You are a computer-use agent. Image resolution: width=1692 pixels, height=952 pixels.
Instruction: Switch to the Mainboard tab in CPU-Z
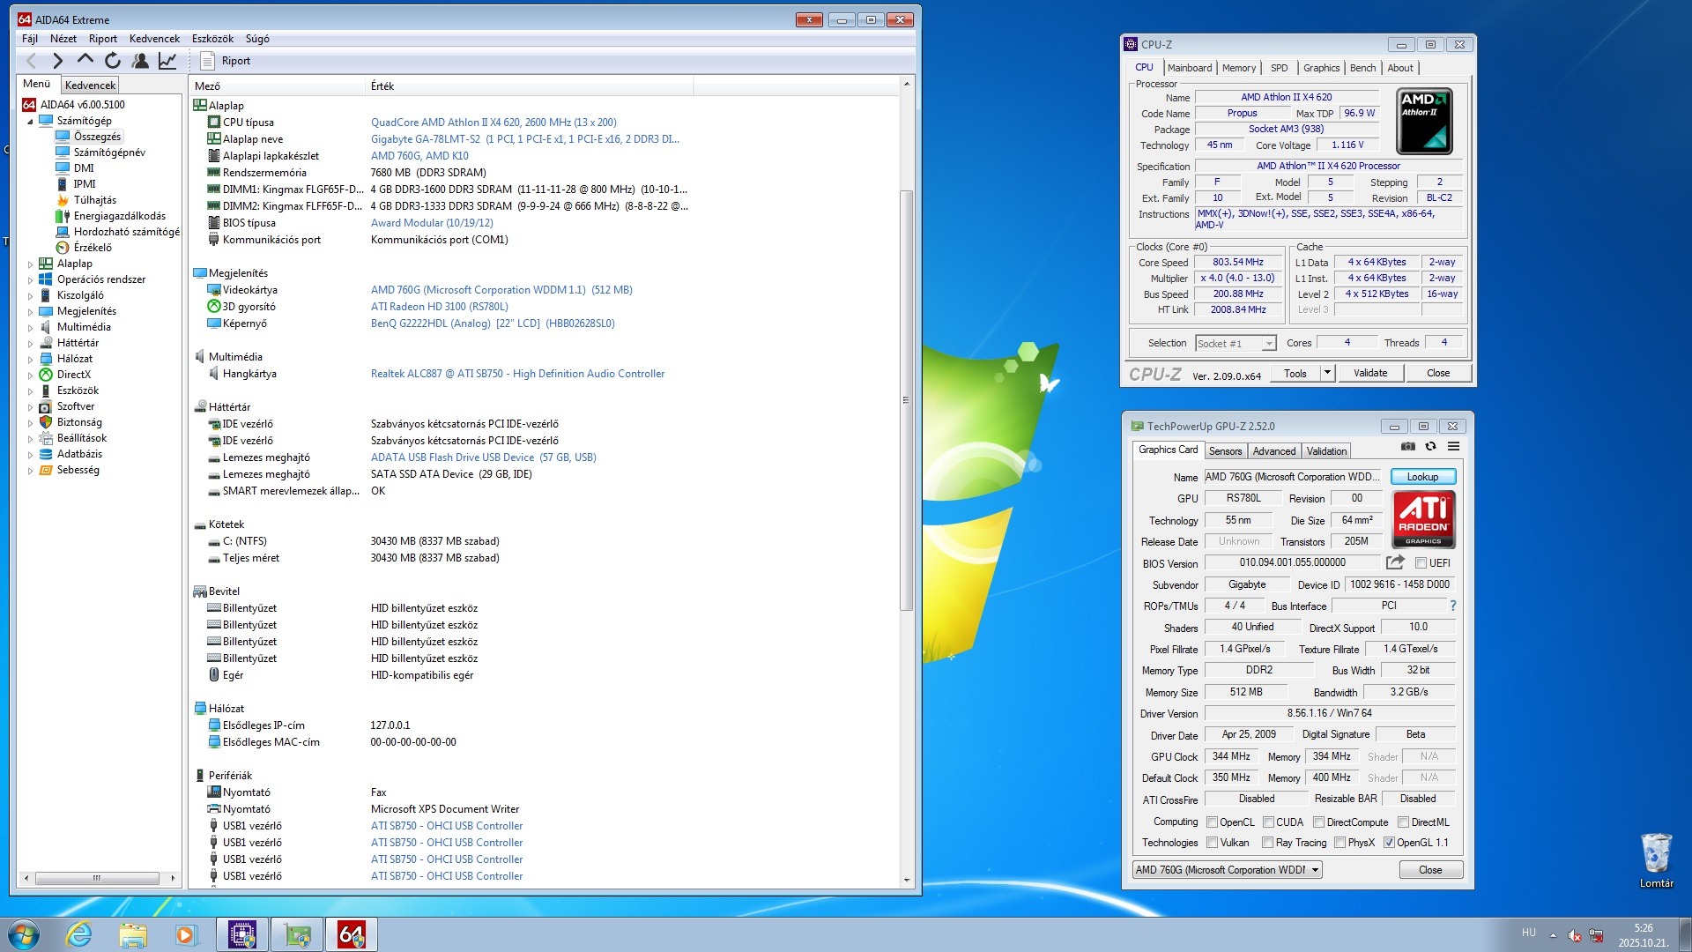(x=1189, y=68)
